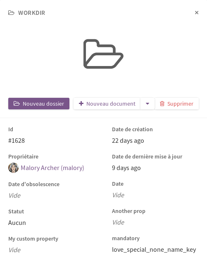Image resolution: width=207 pixels, height=260 pixels.
Task: Click the plus icon on Nouveau document
Action: pyautogui.click(x=81, y=104)
